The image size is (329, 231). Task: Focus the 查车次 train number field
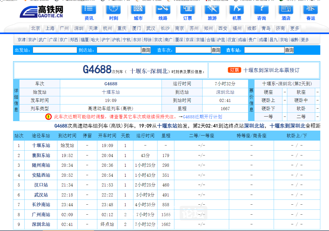click(x=193, y=50)
